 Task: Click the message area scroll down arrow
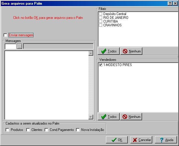[91, 117]
